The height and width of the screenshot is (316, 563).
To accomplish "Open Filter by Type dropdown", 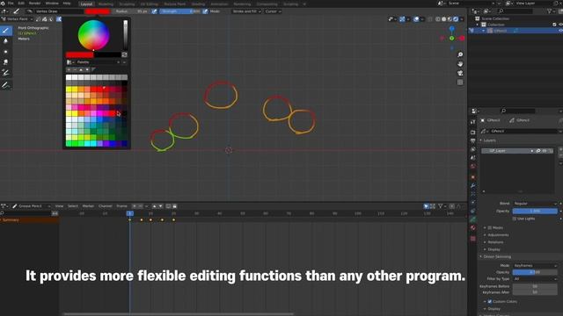I will pos(535,279).
